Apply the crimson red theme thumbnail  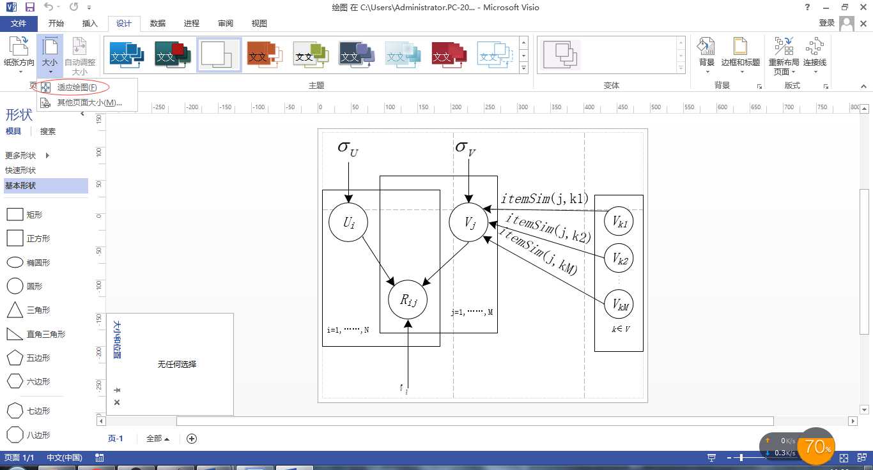coord(449,55)
